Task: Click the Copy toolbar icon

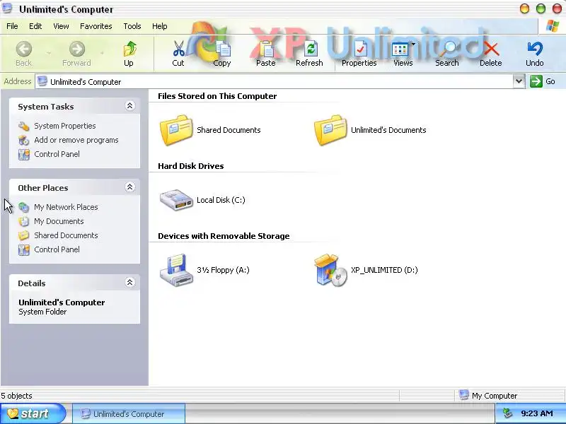Action: click(x=222, y=49)
